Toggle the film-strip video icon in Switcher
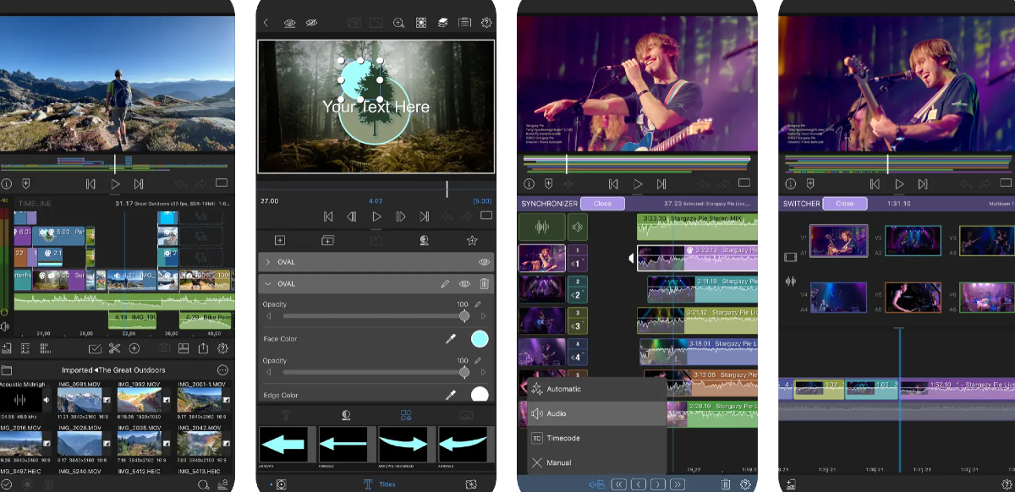1015x492 pixels. 791,256
